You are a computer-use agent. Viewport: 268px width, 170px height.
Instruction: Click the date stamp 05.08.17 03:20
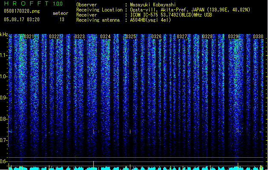(x=22, y=20)
